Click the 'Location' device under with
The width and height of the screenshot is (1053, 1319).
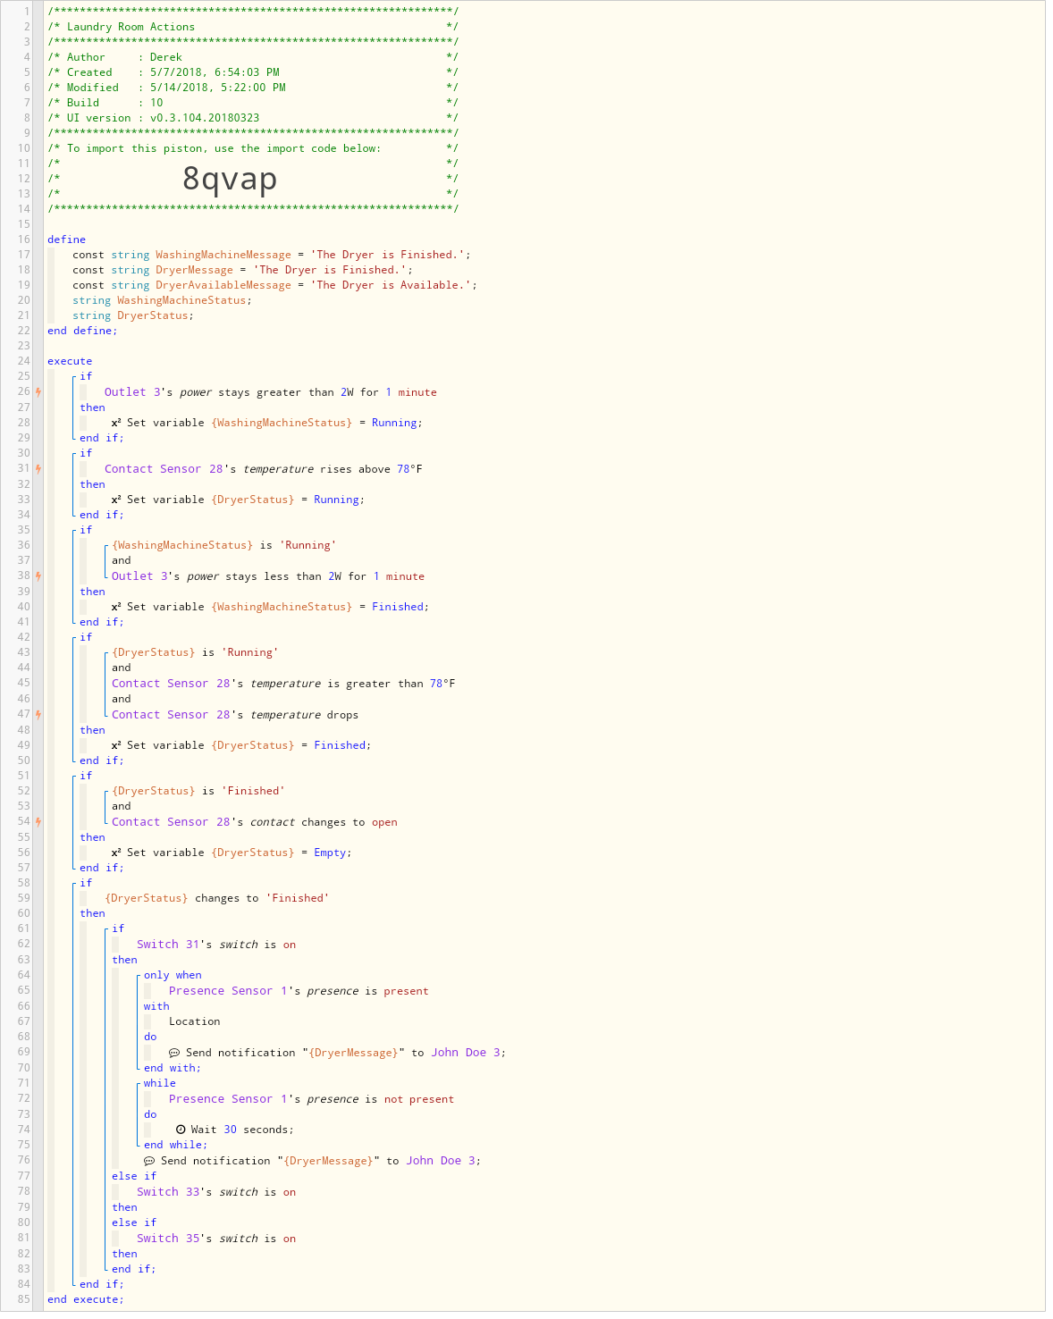pos(194,1021)
